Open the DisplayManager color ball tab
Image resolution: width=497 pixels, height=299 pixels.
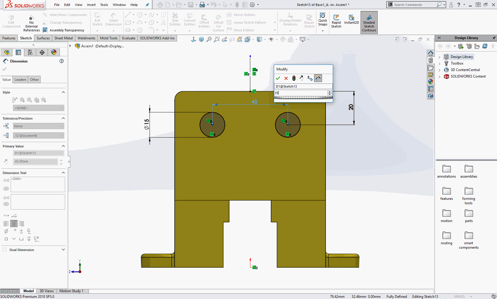pyautogui.click(x=54, y=52)
